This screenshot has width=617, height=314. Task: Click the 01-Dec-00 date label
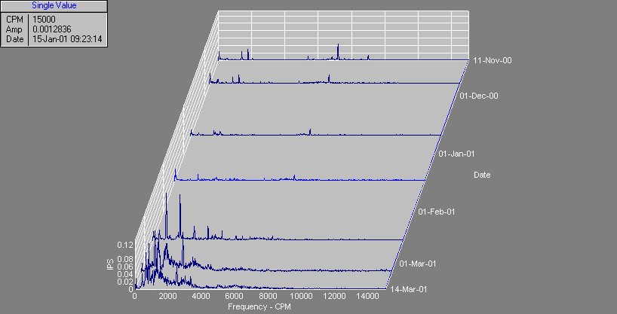(479, 96)
